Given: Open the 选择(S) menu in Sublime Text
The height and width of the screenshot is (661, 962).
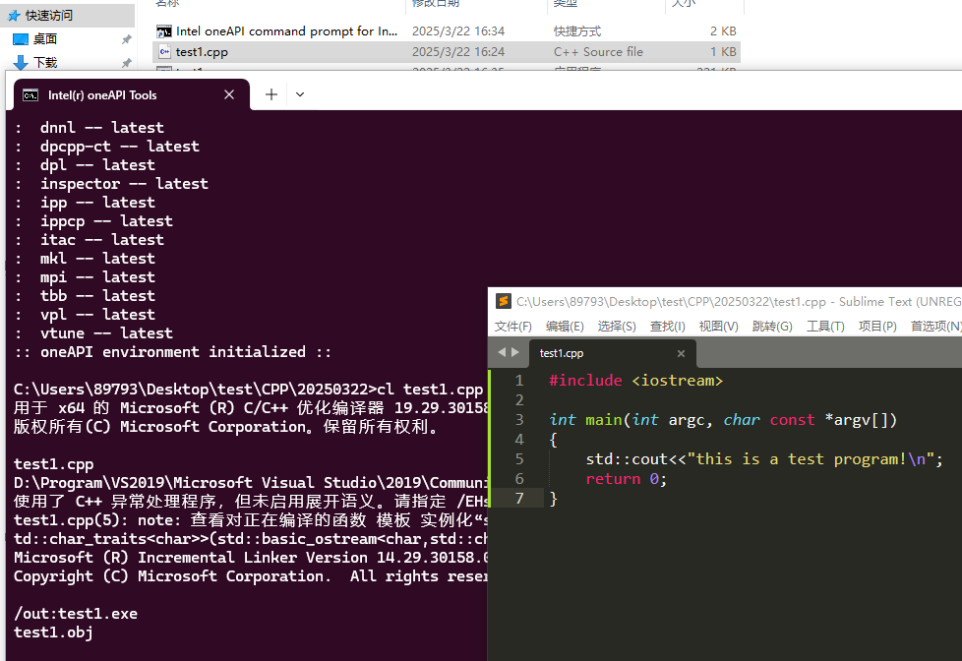Looking at the screenshot, I should [x=617, y=327].
